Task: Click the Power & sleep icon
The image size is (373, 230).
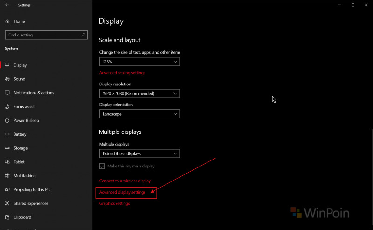Action: [7, 120]
